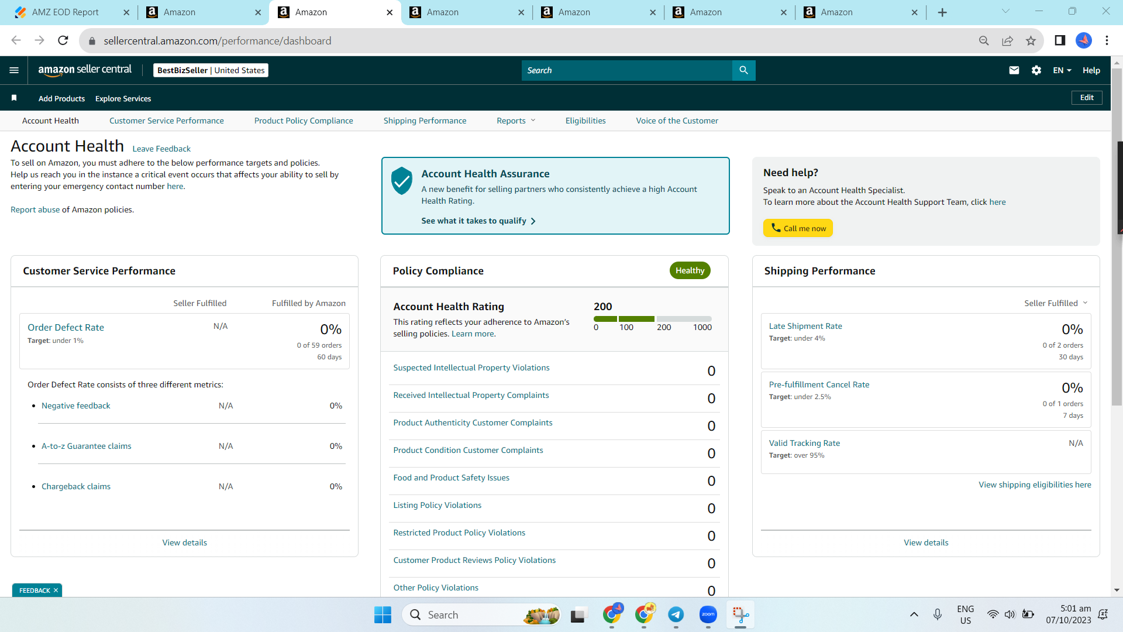This screenshot has height=632, width=1123.
Task: Open the settings gear icon
Action: [x=1036, y=70]
